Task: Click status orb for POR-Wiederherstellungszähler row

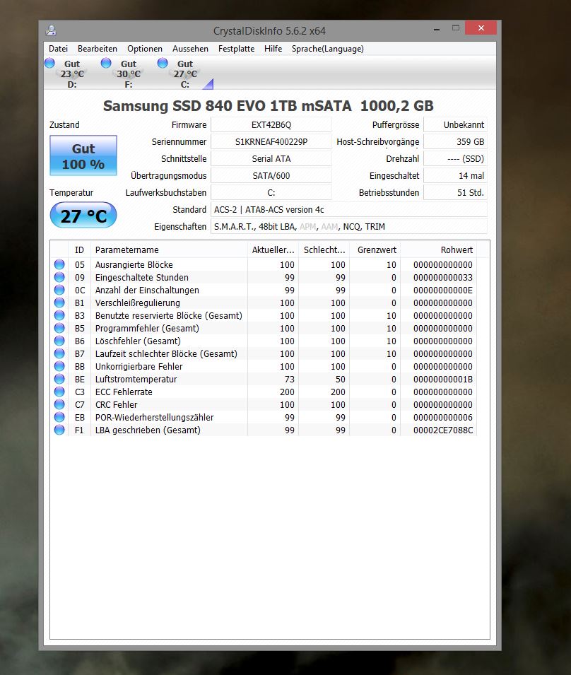Action: 59,417
